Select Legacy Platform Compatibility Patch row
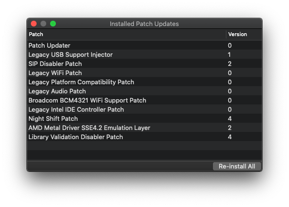 click(x=144, y=82)
